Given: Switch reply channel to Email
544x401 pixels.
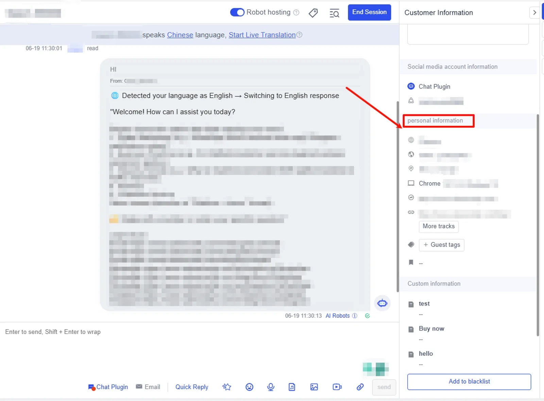Looking at the screenshot, I should click(148, 387).
